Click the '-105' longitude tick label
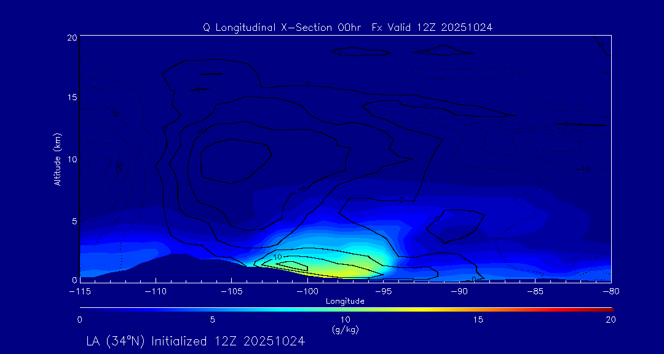664x354 pixels. coord(232,291)
